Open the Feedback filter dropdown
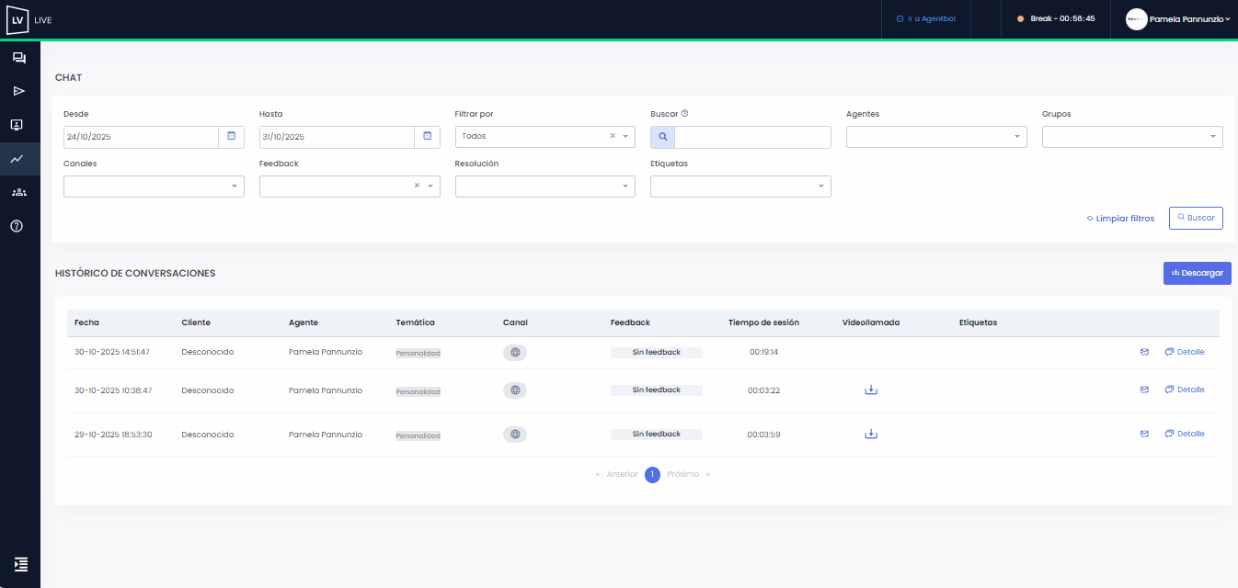Image resolution: width=1238 pixels, height=588 pixels. coord(350,187)
